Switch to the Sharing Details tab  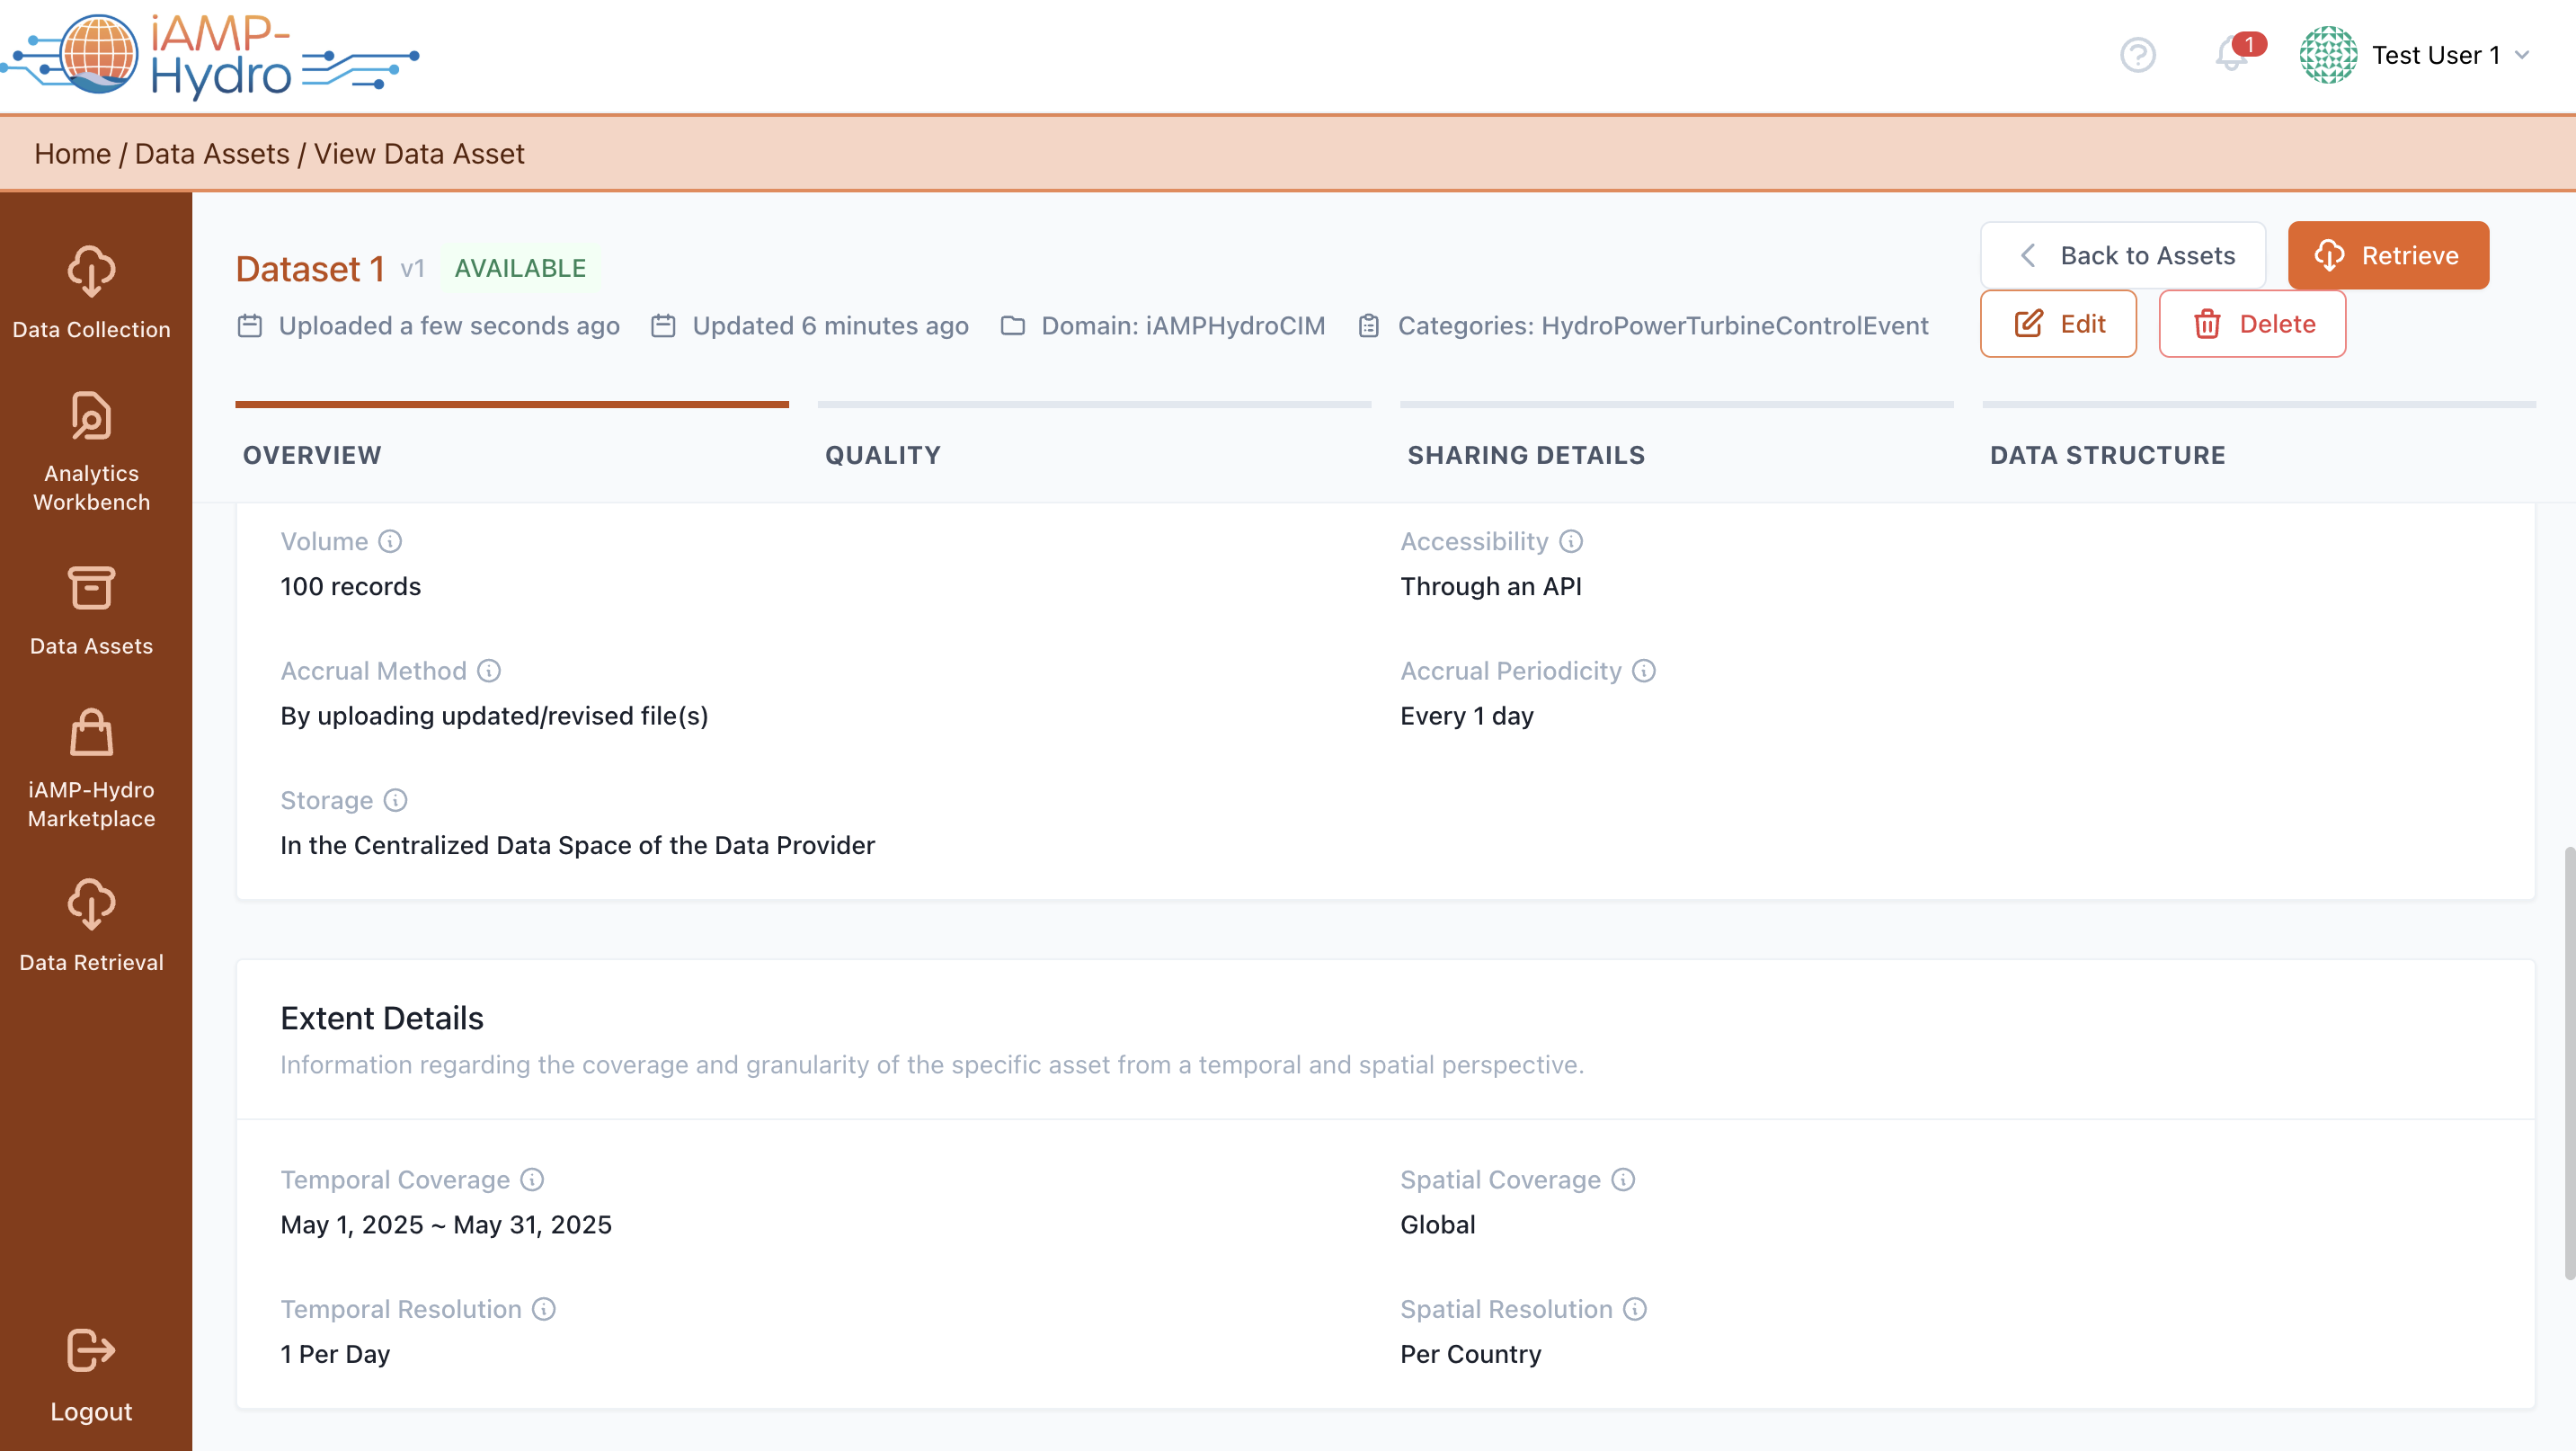point(1525,455)
